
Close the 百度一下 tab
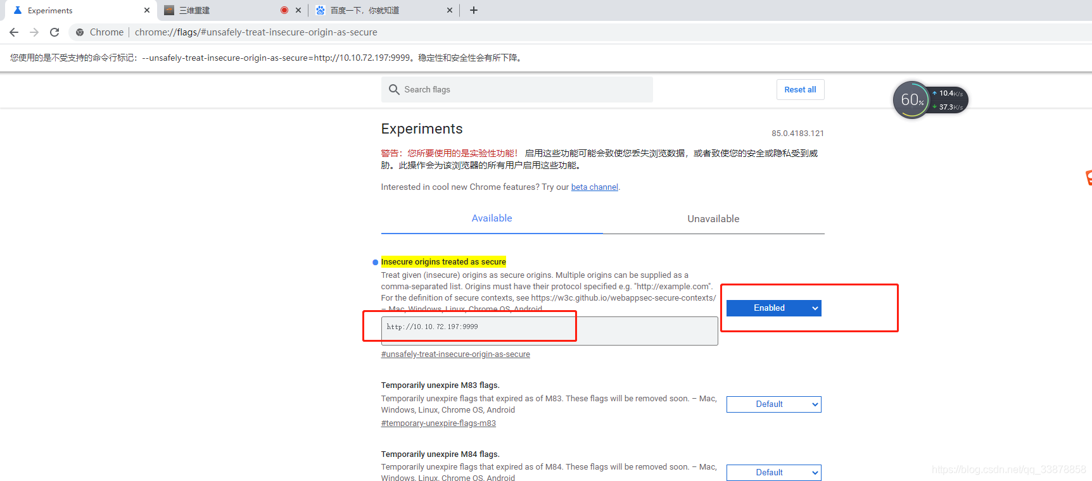click(450, 10)
